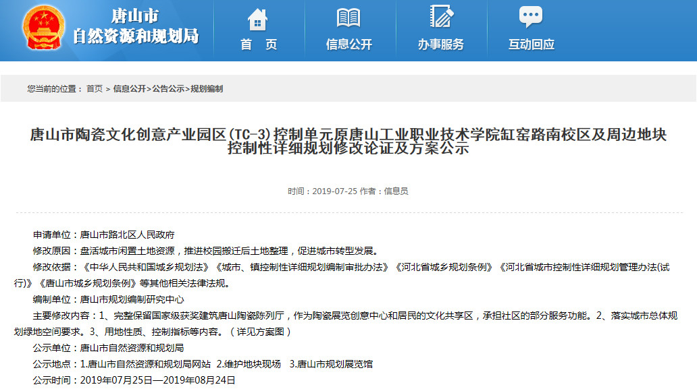Viewport: 697px width, 391px height.
Task: Click the 公示时间 line at the bottom
Action: click(134, 380)
